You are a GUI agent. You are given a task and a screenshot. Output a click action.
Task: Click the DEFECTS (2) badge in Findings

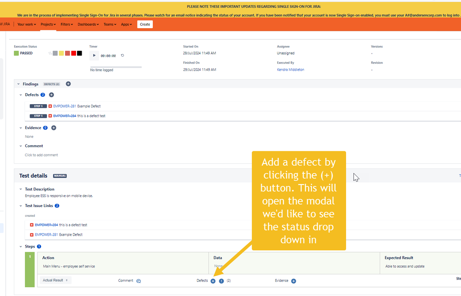pos(51,84)
